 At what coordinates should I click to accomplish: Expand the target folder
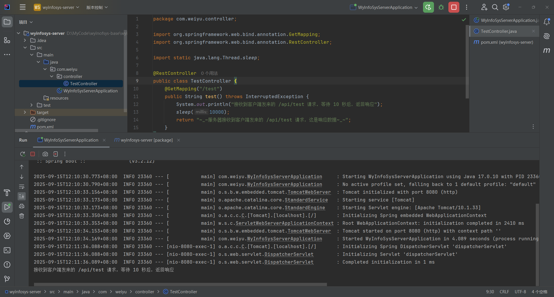coord(25,112)
